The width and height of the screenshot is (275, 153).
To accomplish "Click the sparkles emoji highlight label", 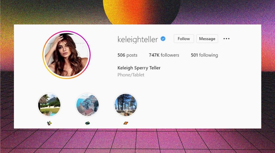I will click(49, 123).
